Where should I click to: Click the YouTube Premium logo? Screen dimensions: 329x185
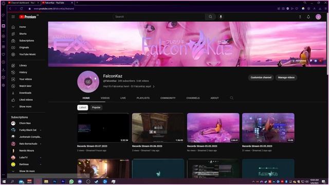[x=28, y=17]
